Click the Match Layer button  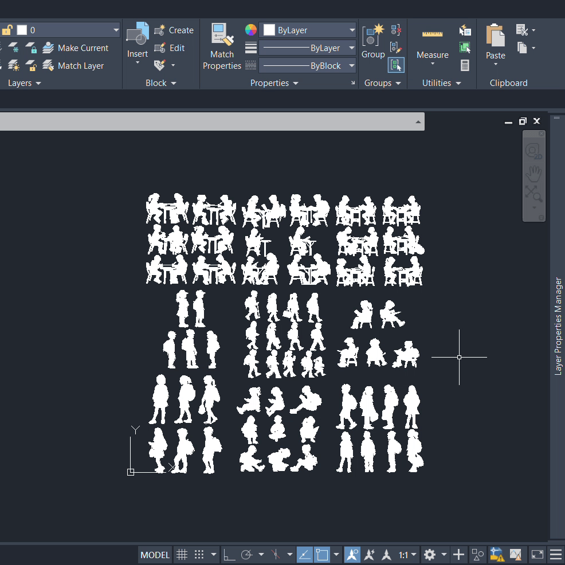tap(74, 66)
